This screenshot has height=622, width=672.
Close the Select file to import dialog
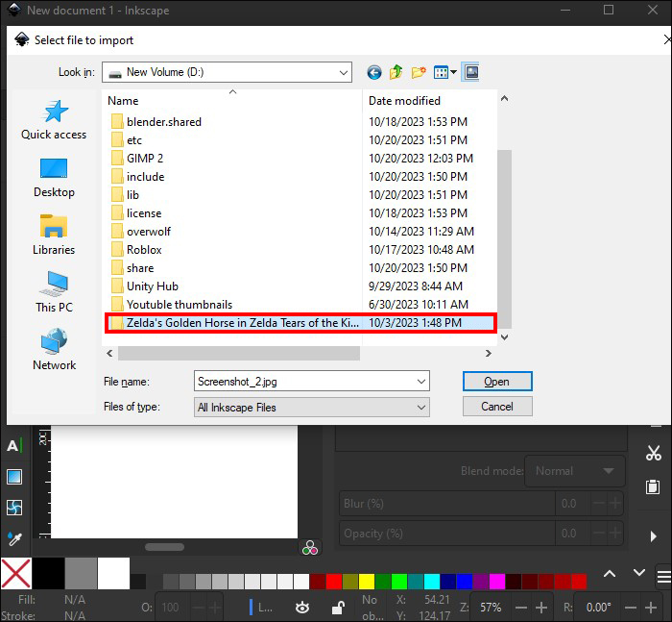pyautogui.click(x=667, y=40)
